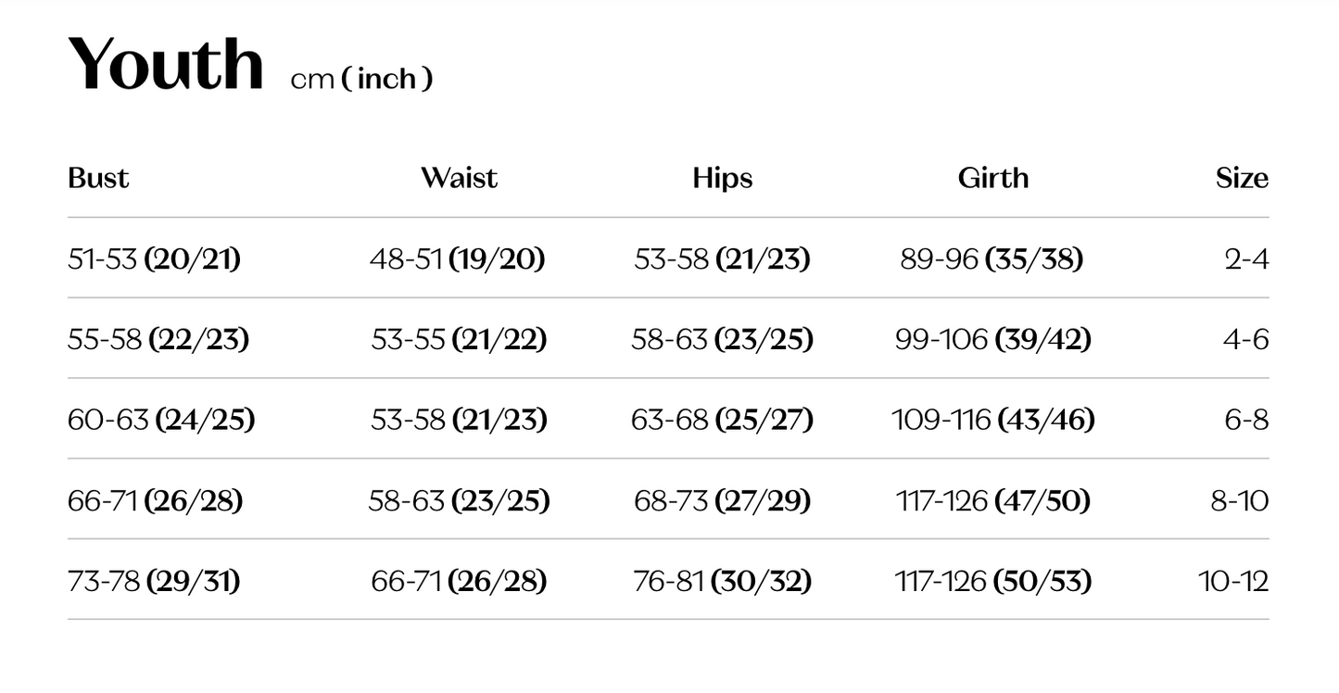The height and width of the screenshot is (693, 1339).
Task: Click the size 8-10 cell
Action: click(x=1240, y=501)
